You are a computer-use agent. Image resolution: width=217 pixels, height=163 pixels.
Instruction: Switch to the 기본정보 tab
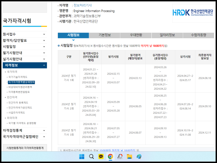tap(105, 35)
